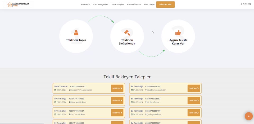Viewport: 254px width, 124px height.
Task: Click the Hizmet Ver button
Action: click(165, 4)
